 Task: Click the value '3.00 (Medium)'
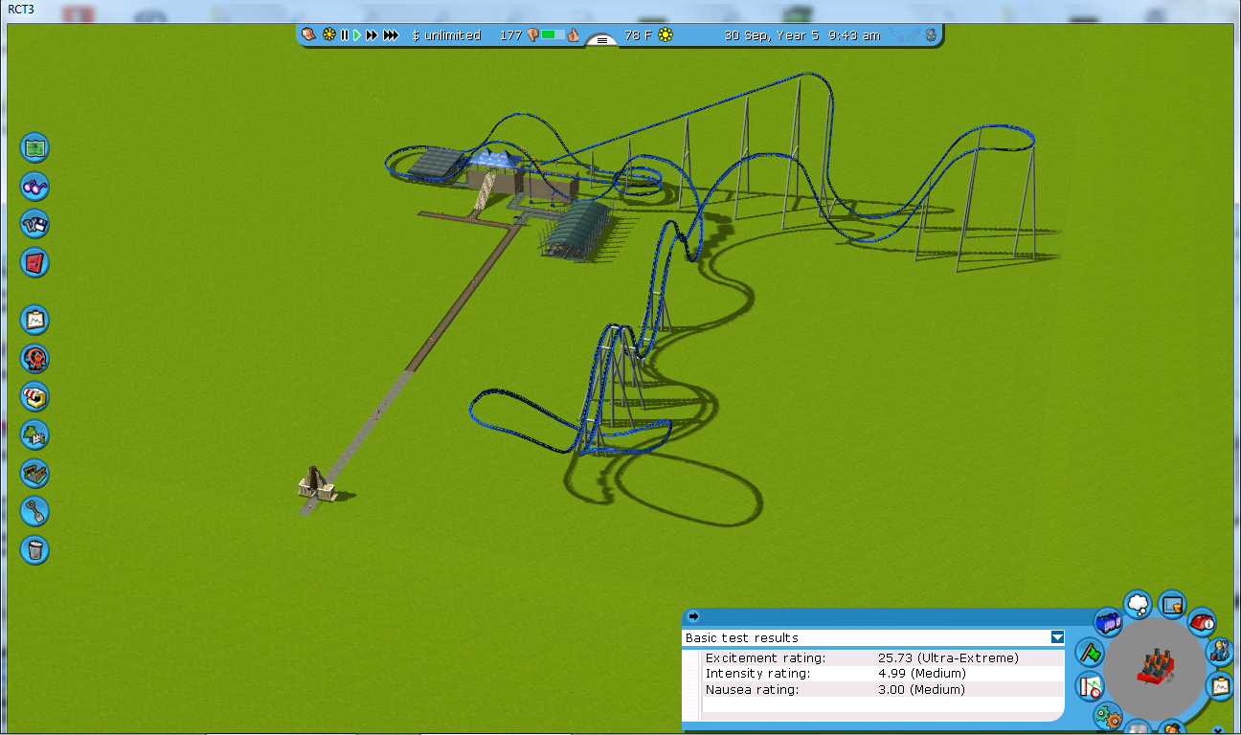point(921,689)
